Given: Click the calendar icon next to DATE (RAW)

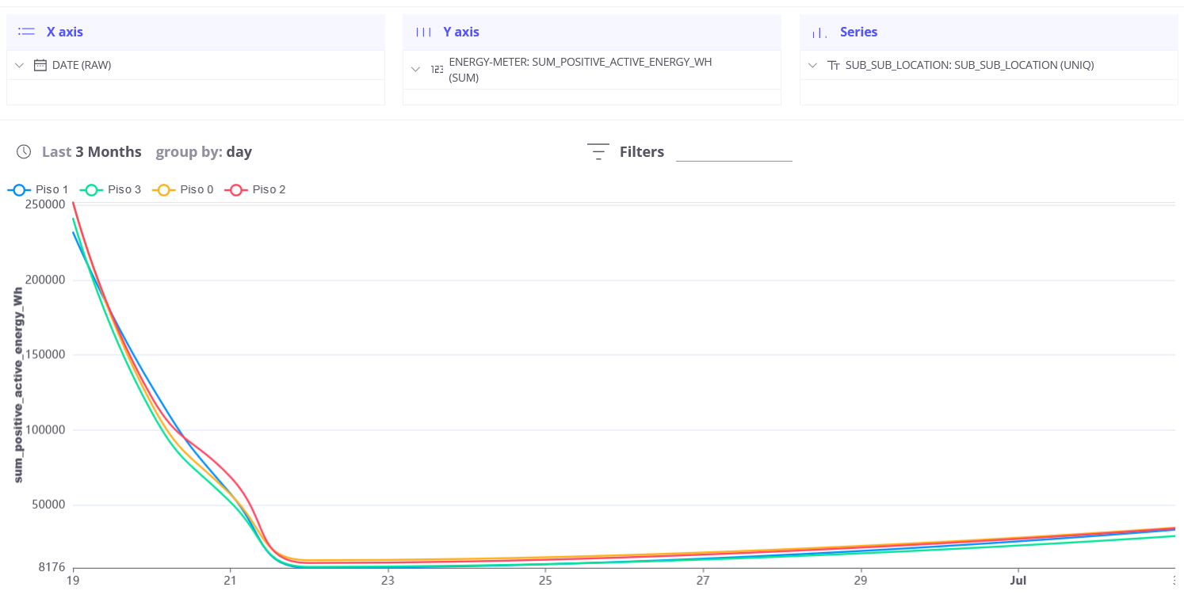Looking at the screenshot, I should [x=40, y=64].
